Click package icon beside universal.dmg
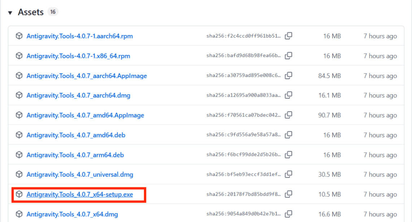 [19, 174]
